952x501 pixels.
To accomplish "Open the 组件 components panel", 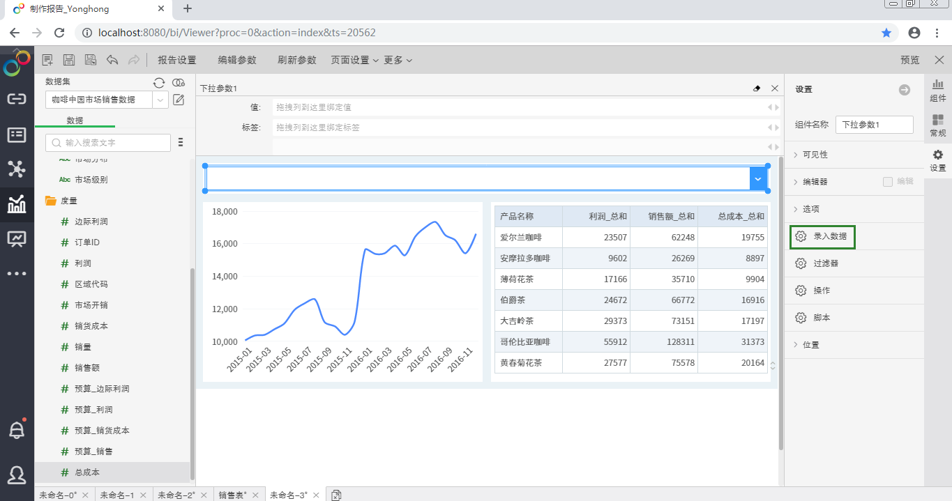I will pyautogui.click(x=938, y=91).
